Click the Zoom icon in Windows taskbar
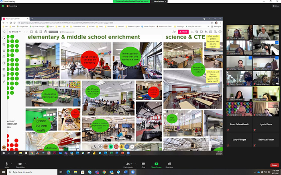281x175 pixels. [133, 172]
